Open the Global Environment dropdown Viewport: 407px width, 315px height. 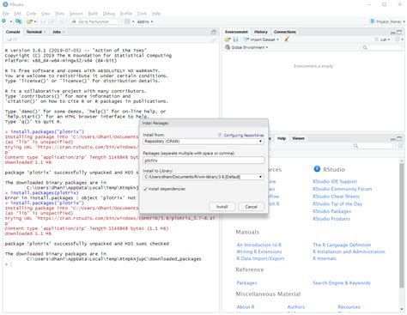246,47
